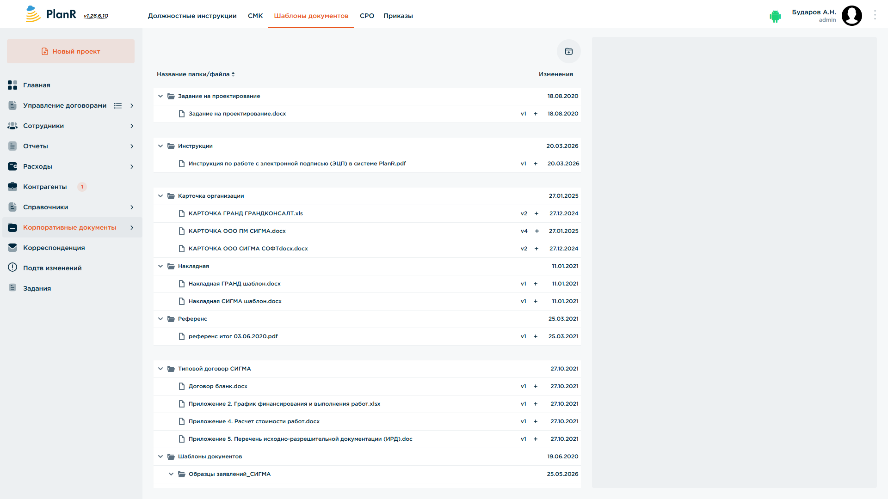Expand the Отчеты sidebar submenu arrow
This screenshot has width=888, height=499.
coord(132,146)
